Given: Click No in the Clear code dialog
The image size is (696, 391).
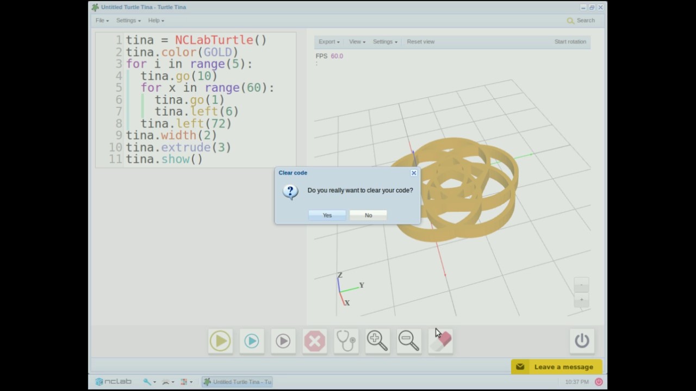Looking at the screenshot, I should tap(368, 215).
